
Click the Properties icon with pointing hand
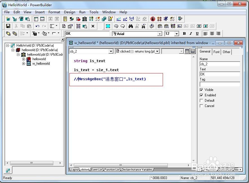tap(70, 26)
